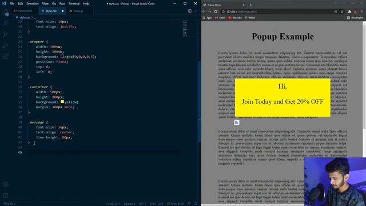This screenshot has height=206, width=366.
Task: Click the Popup Example page heading
Action: 283,37
